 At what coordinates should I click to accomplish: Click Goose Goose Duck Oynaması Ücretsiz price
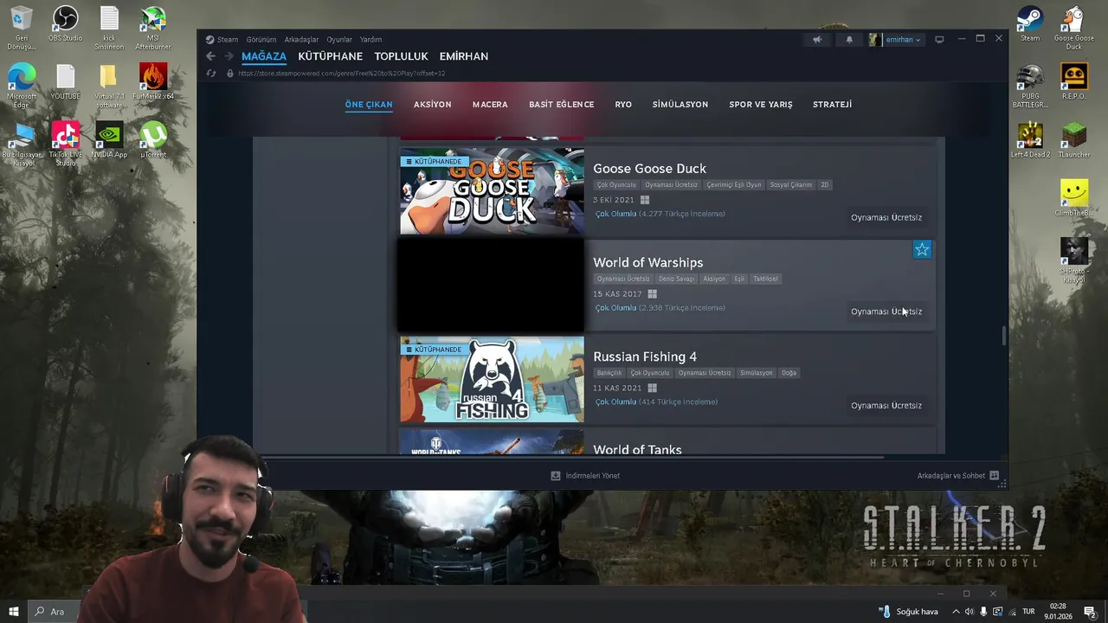[x=886, y=217]
